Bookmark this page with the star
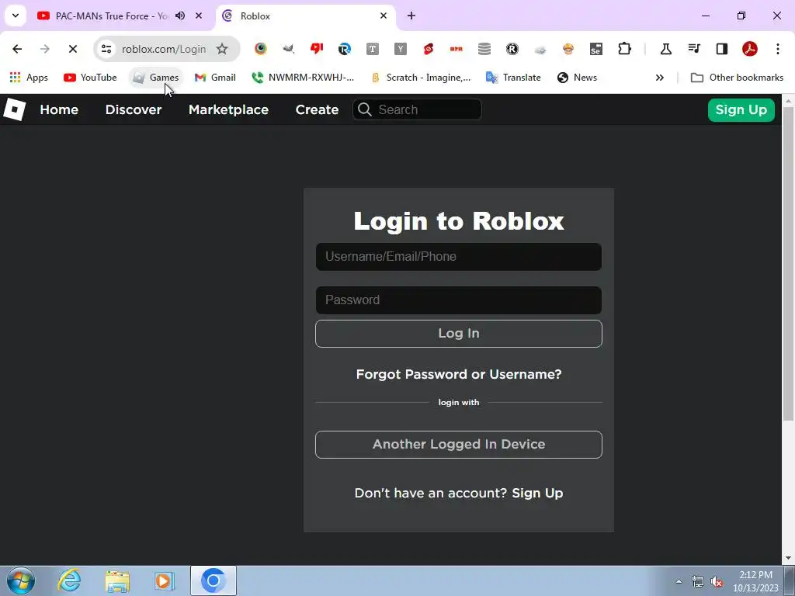 point(222,49)
